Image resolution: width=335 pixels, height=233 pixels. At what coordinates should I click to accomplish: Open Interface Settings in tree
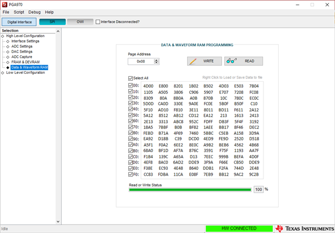[25, 41]
